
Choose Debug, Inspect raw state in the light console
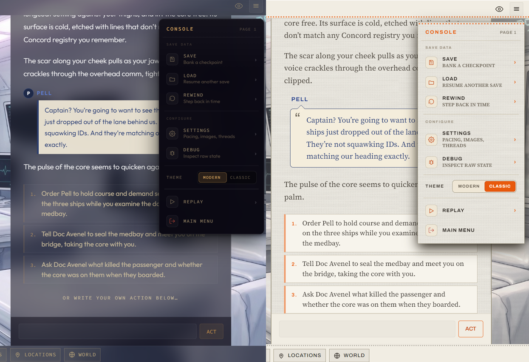[x=471, y=162]
